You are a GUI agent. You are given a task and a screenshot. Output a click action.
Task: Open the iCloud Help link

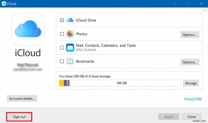click(x=193, y=99)
